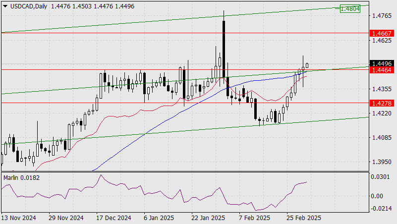Image resolution: width=397 pixels, height=224 pixels.
Task: Select the black 1.4496 current price label
Action: click(382, 63)
